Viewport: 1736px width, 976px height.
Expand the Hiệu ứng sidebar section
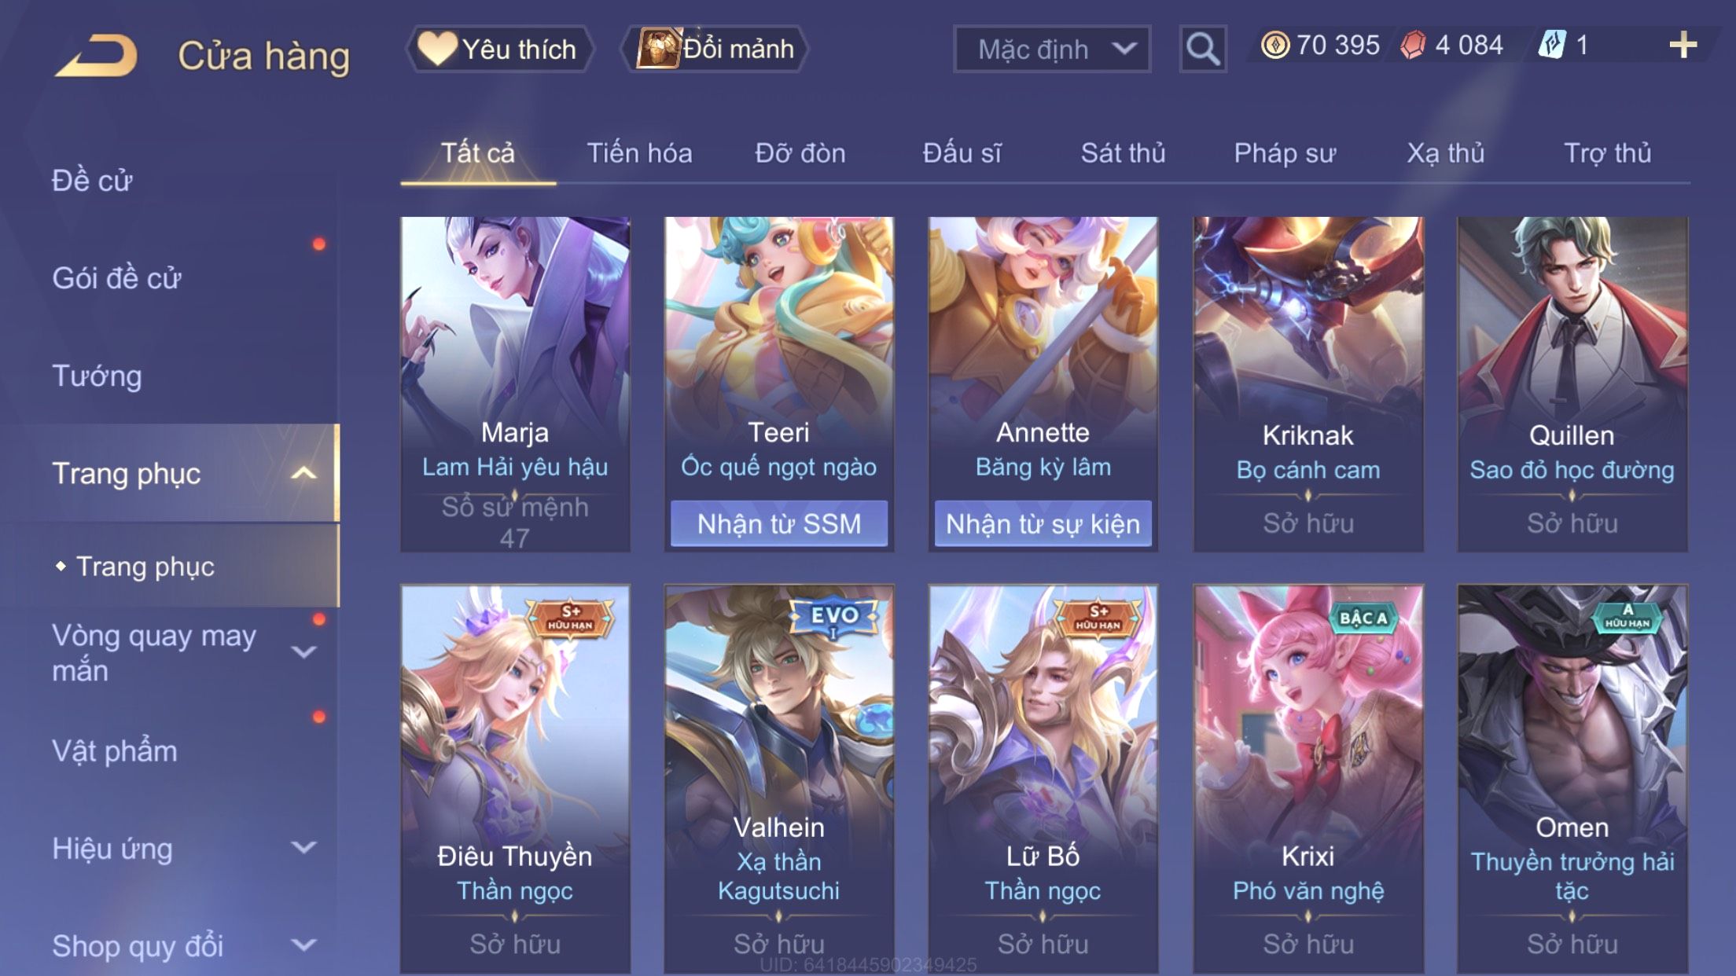click(x=303, y=847)
